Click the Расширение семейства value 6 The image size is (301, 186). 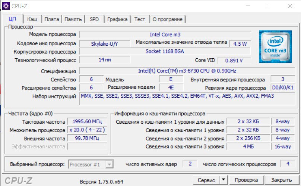pyautogui.click(x=91, y=88)
